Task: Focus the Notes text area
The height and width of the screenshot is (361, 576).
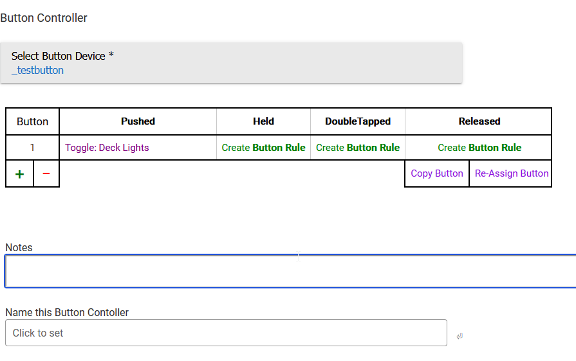Action: pos(290,271)
